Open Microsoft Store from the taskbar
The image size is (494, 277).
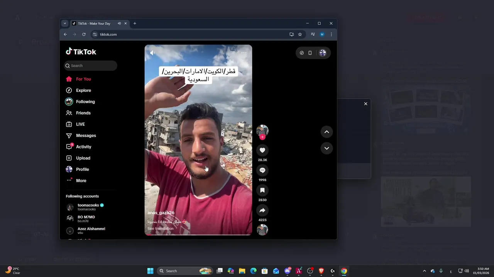[264, 271]
